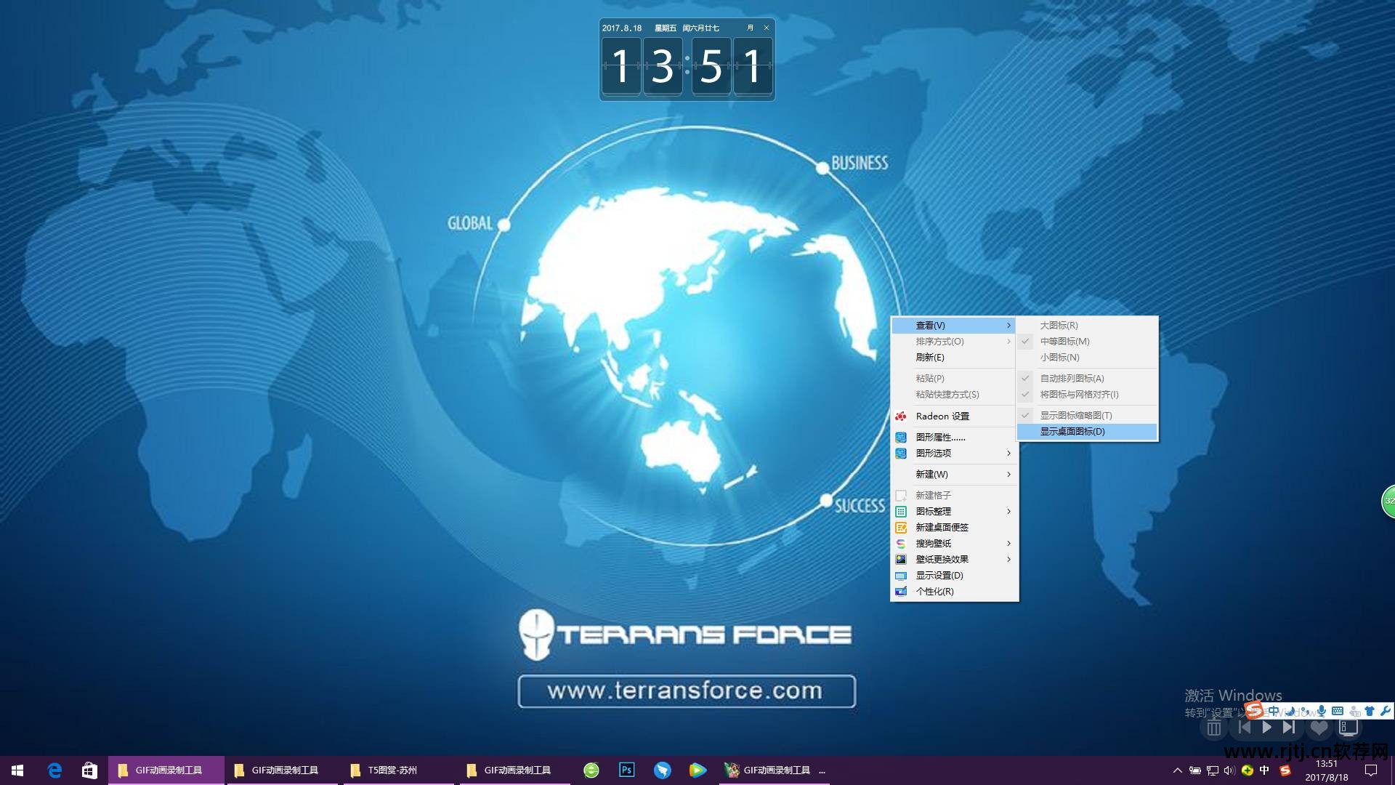Open the soft keyboard icon on Sogou bar
Viewport: 1395px width, 785px height.
pyautogui.click(x=1338, y=711)
